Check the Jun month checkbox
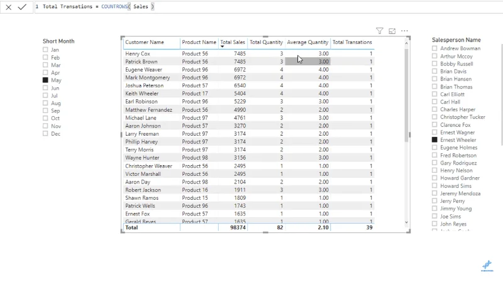This screenshot has height=282, width=503. (45, 88)
